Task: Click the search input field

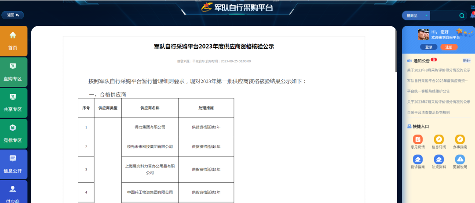Action: tap(444, 16)
